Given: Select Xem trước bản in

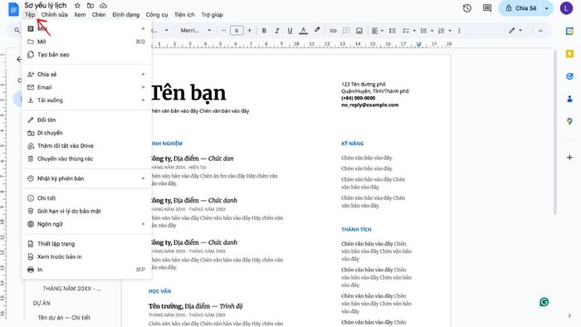Looking at the screenshot, I should (x=86, y=256).
